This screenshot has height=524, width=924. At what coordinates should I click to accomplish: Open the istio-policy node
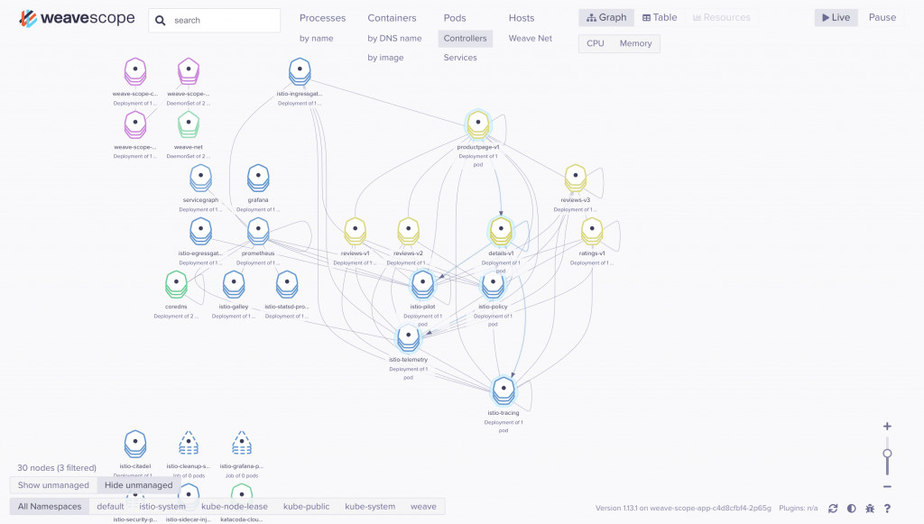click(493, 284)
